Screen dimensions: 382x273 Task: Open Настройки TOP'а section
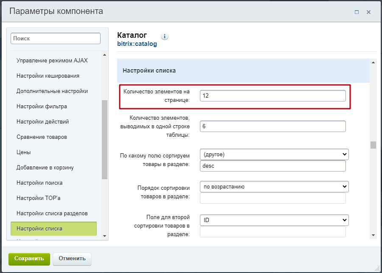click(39, 198)
